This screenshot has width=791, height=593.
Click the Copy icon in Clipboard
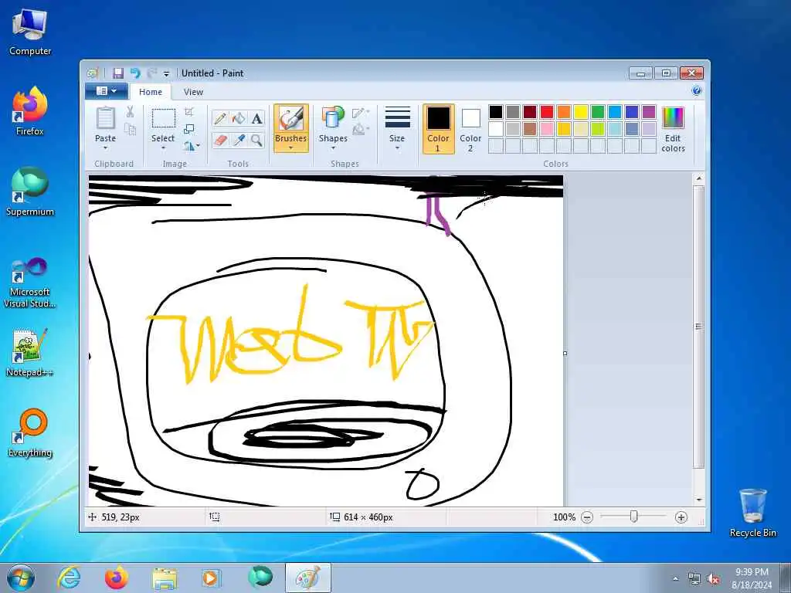point(130,130)
